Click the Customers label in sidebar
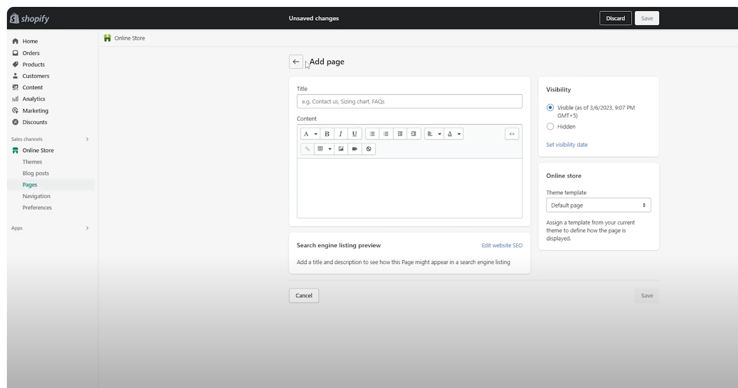The width and height of the screenshot is (738, 388). pyautogui.click(x=36, y=76)
